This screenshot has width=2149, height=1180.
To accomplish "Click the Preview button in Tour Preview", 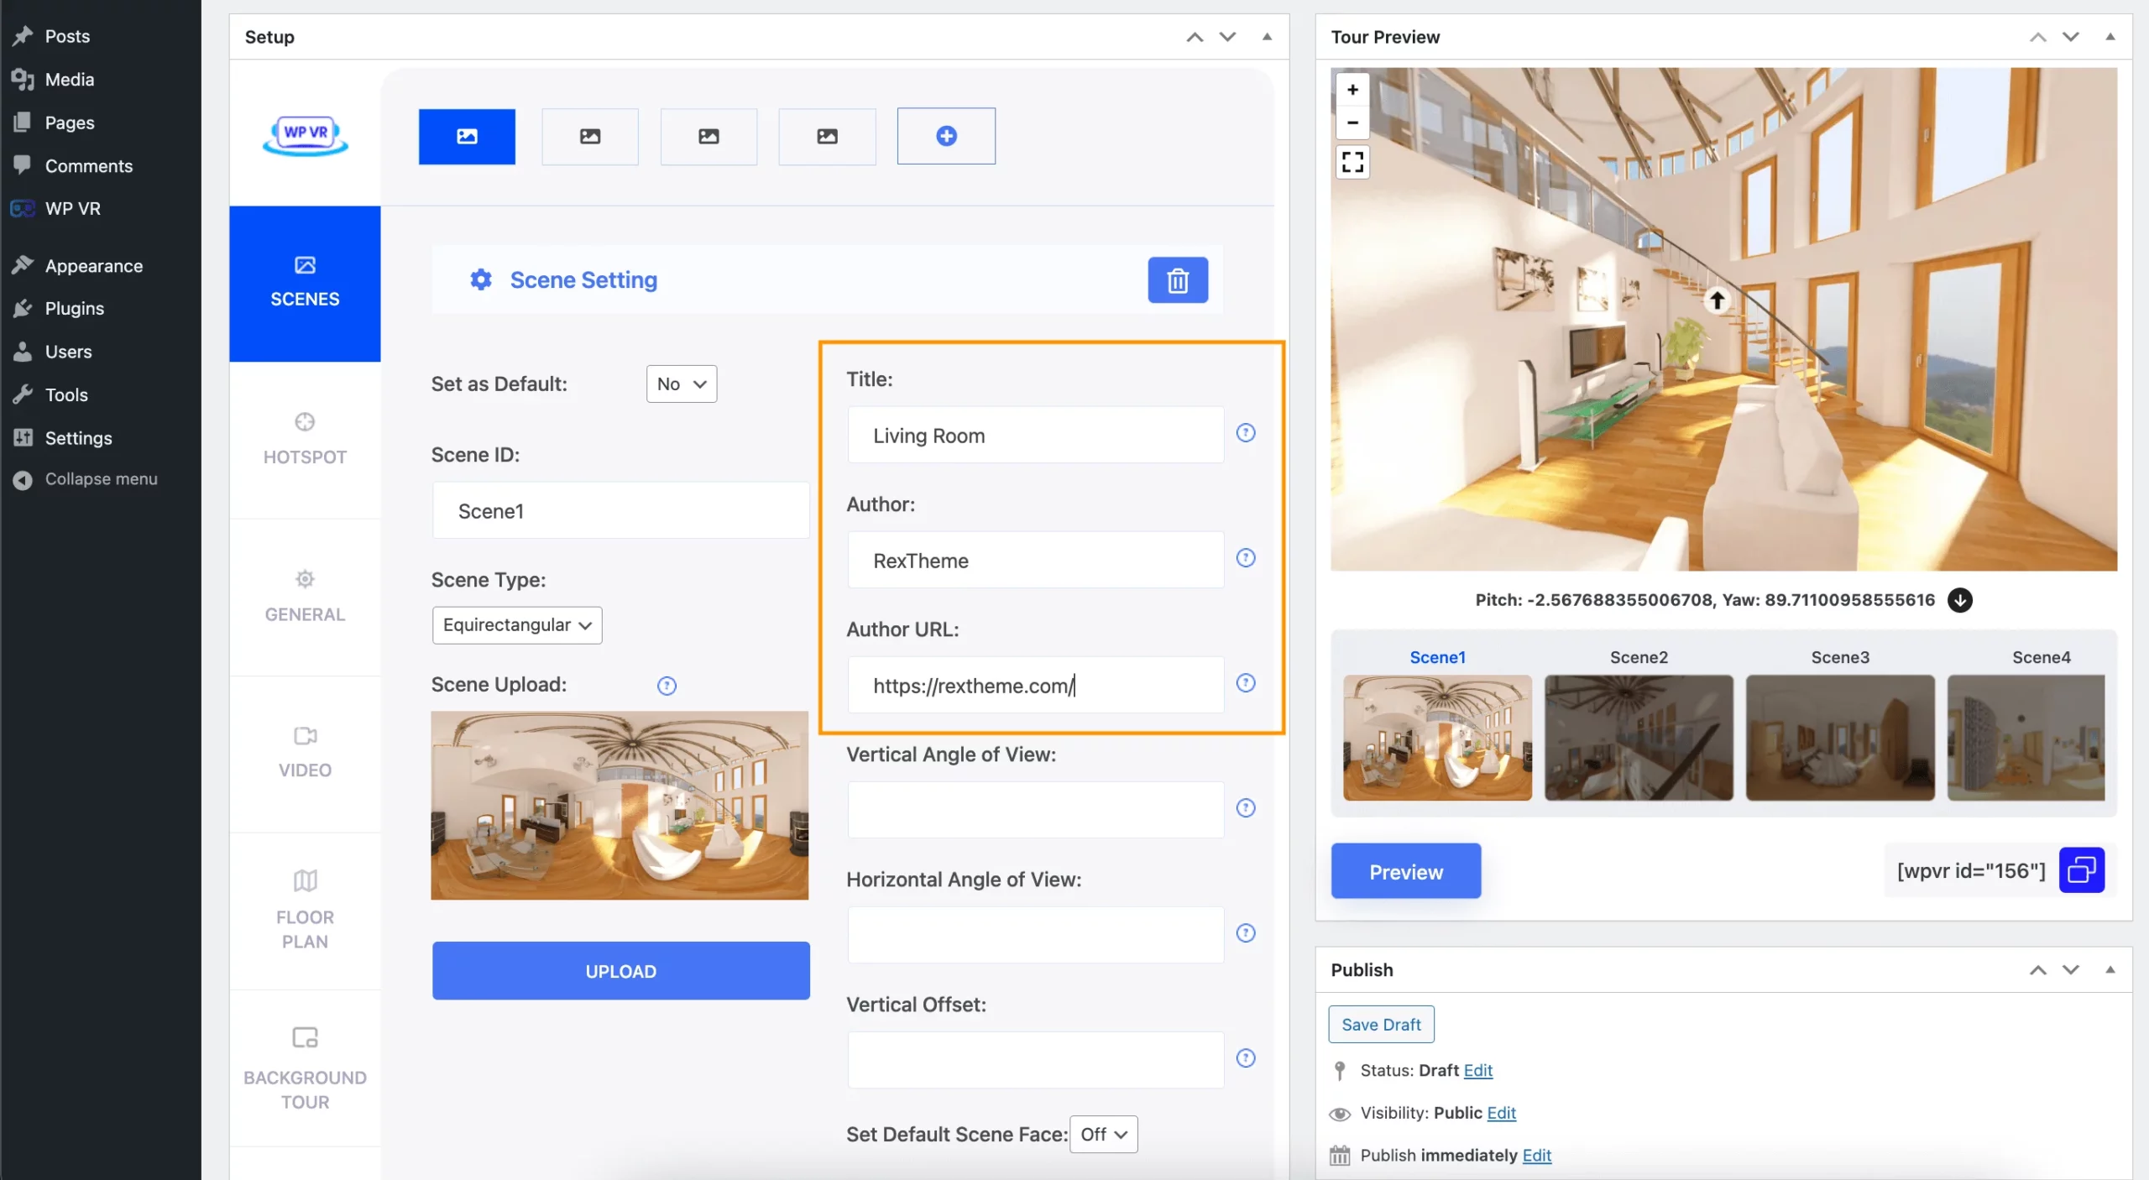I will pos(1404,869).
